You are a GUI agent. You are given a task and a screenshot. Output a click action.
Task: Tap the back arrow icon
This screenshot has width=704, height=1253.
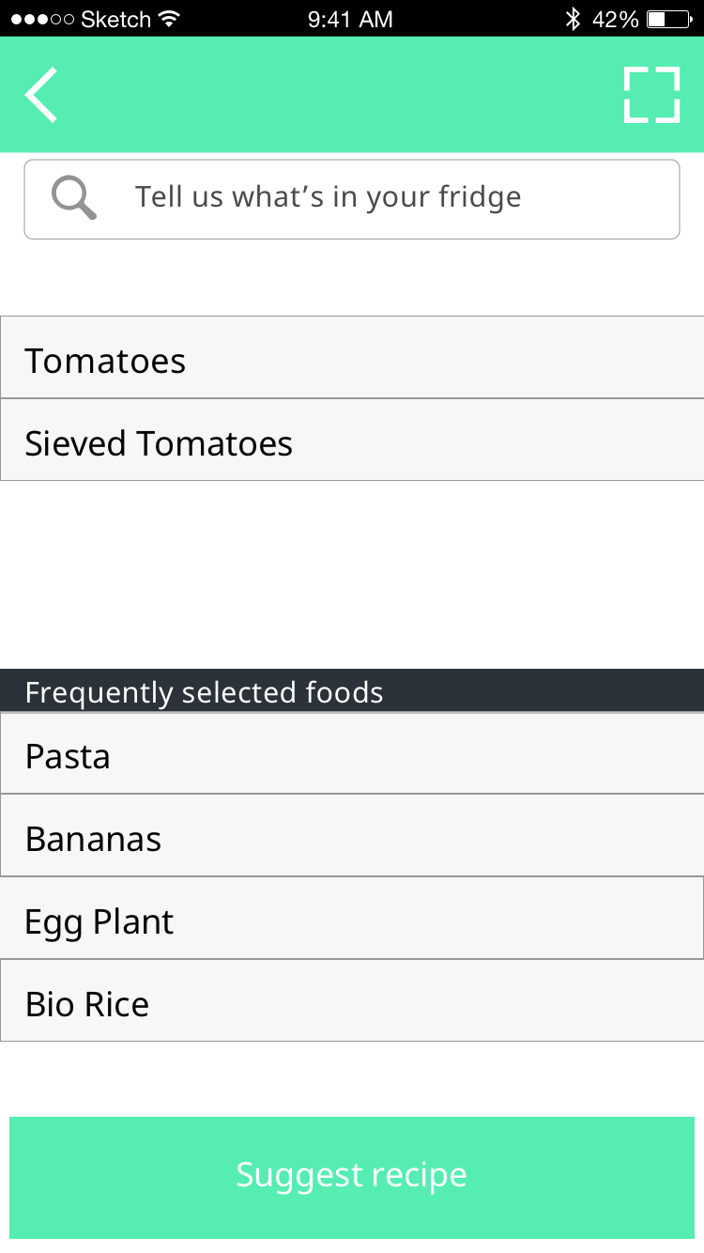[41, 95]
